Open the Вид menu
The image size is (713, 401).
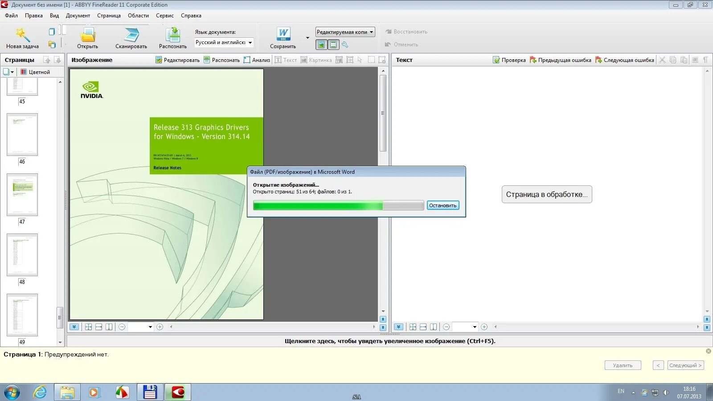(54, 16)
